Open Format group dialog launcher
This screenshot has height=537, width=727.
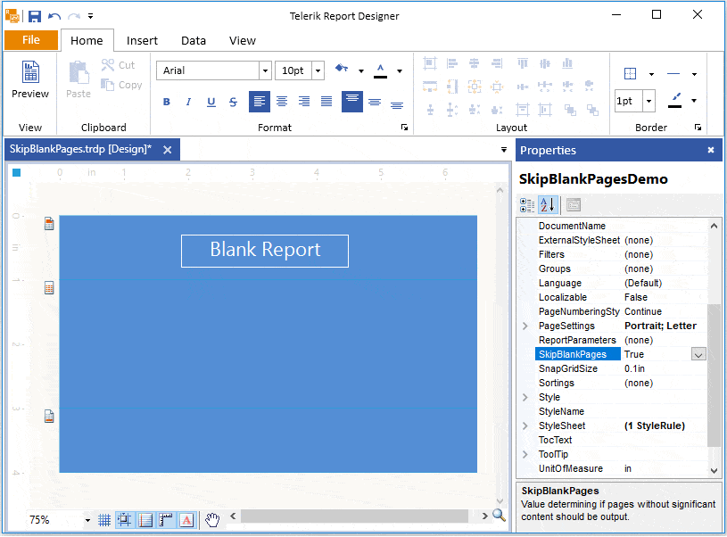click(404, 128)
